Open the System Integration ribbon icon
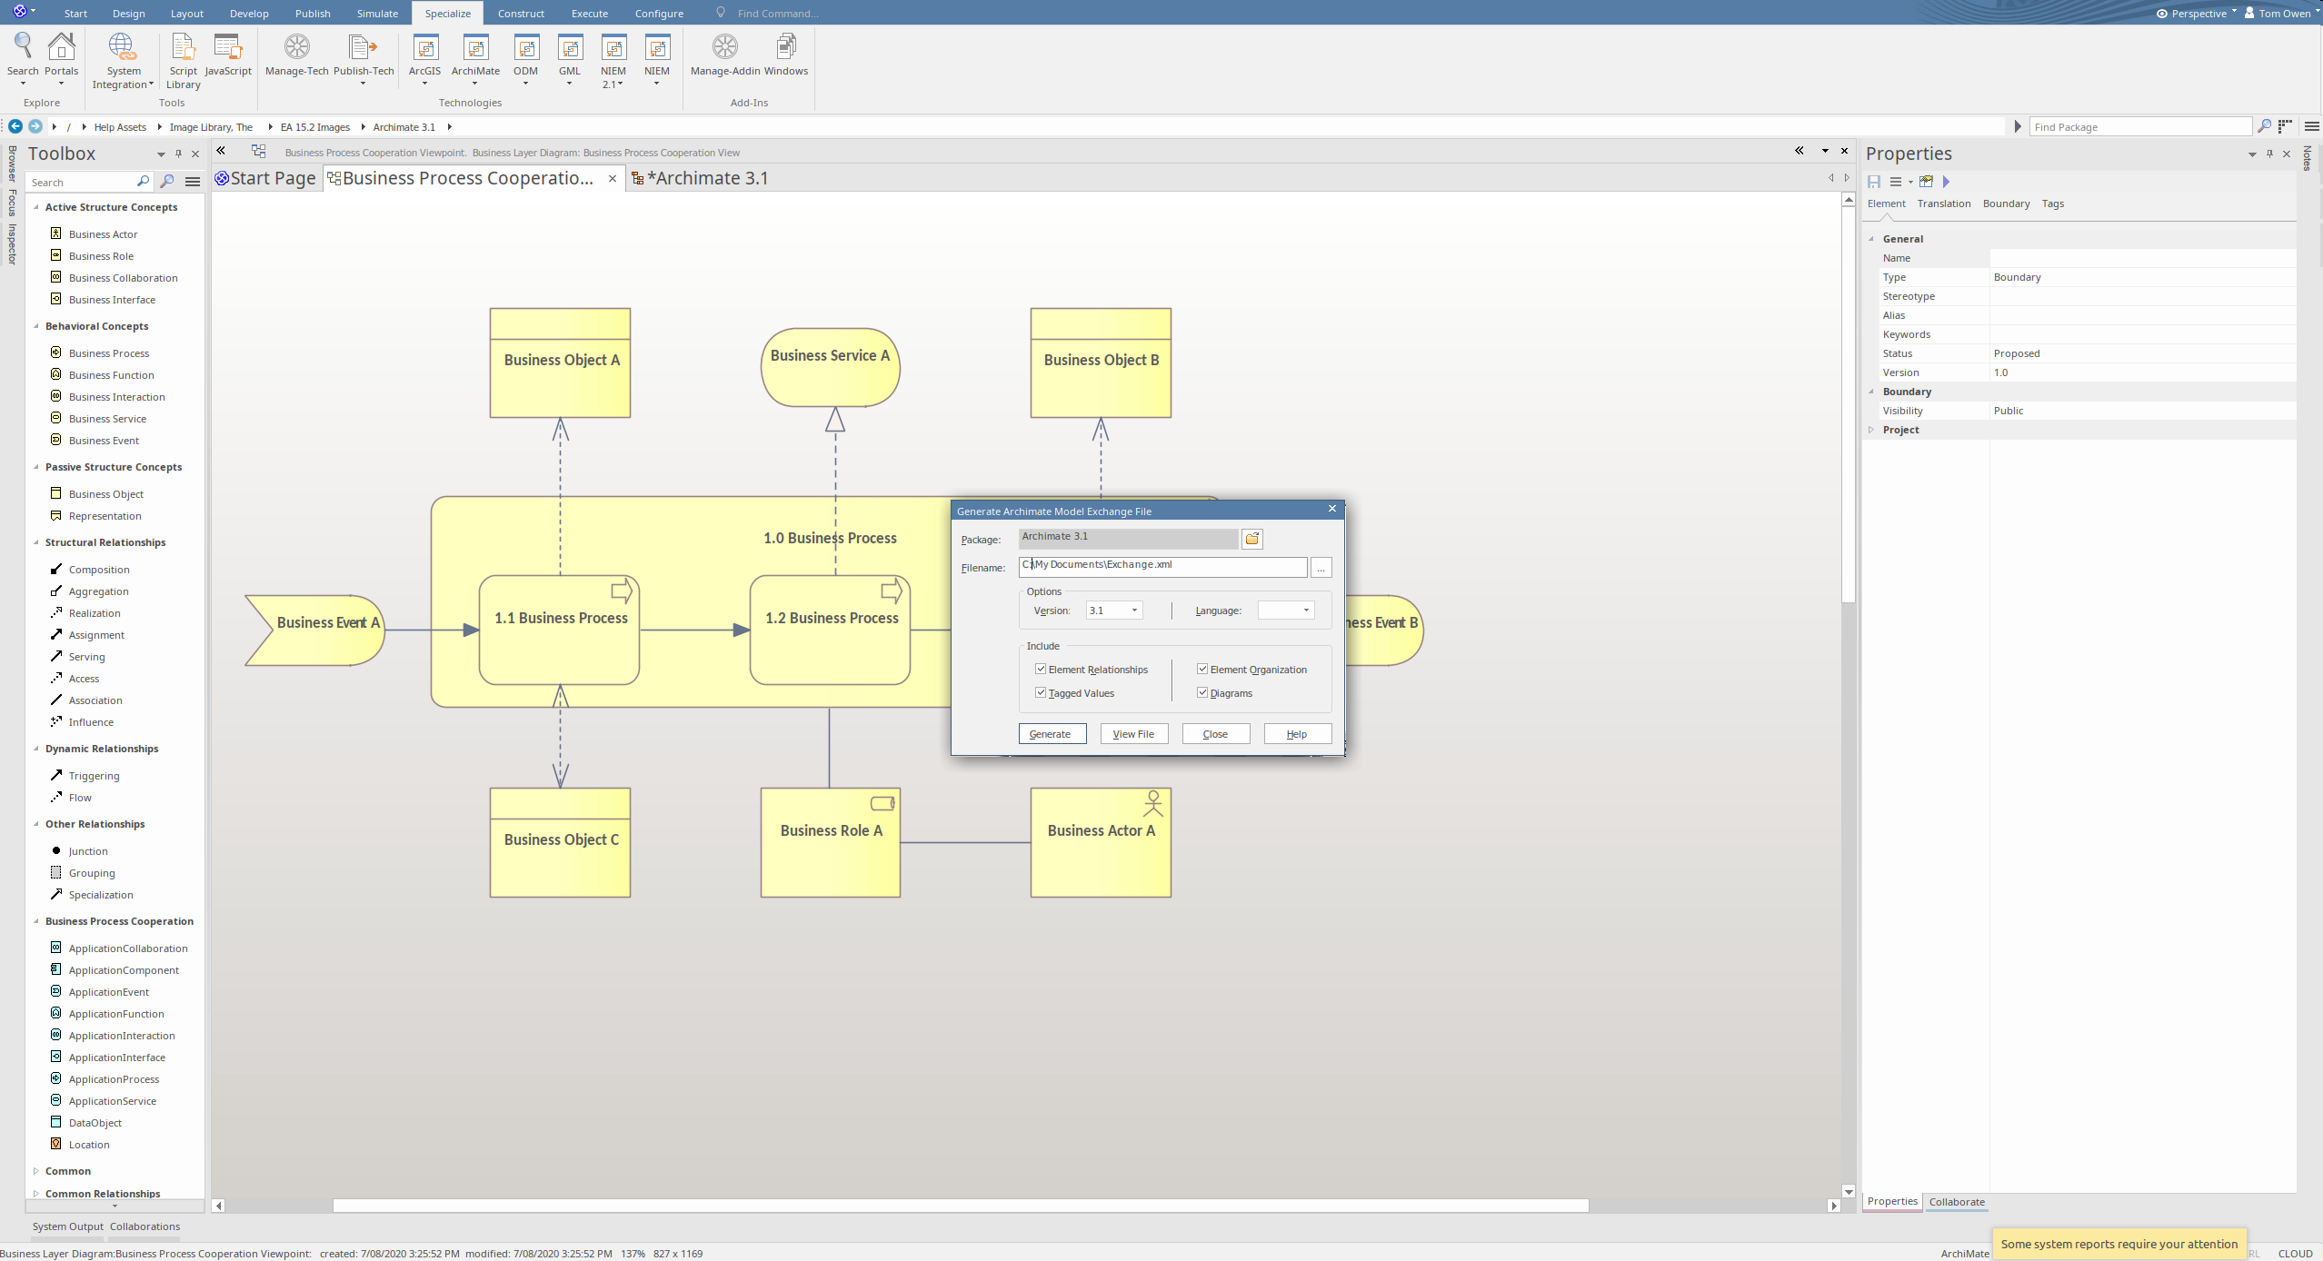Viewport: 2323px width, 1261px height. click(x=122, y=48)
